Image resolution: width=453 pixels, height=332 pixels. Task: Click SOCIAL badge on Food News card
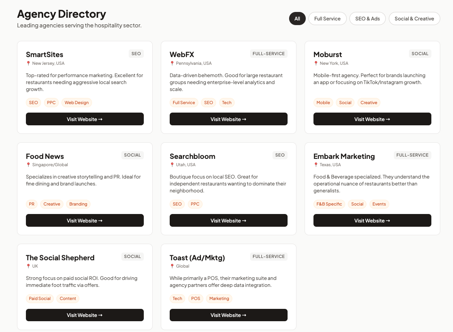click(133, 155)
